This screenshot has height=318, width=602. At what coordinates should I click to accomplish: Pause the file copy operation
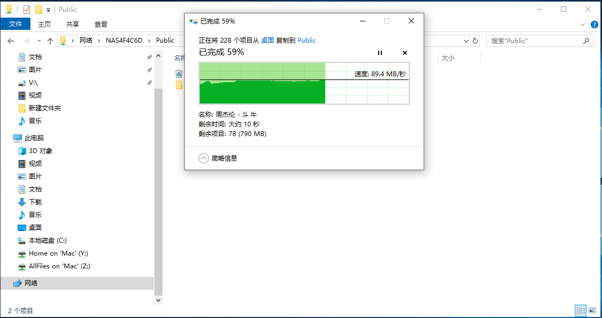(380, 53)
